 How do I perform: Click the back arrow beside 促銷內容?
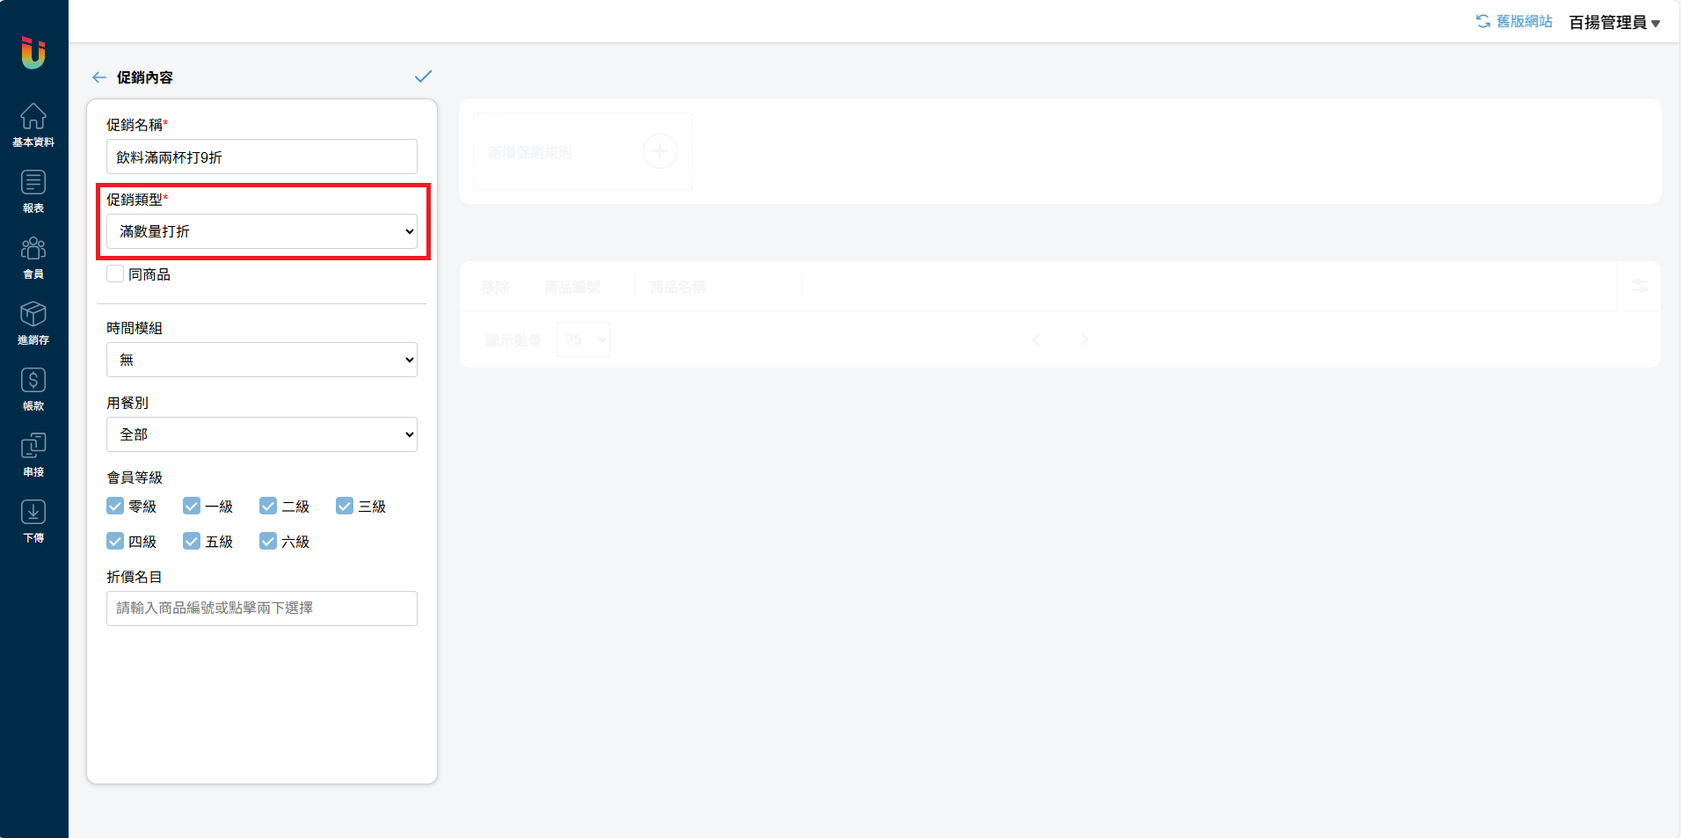coord(99,77)
